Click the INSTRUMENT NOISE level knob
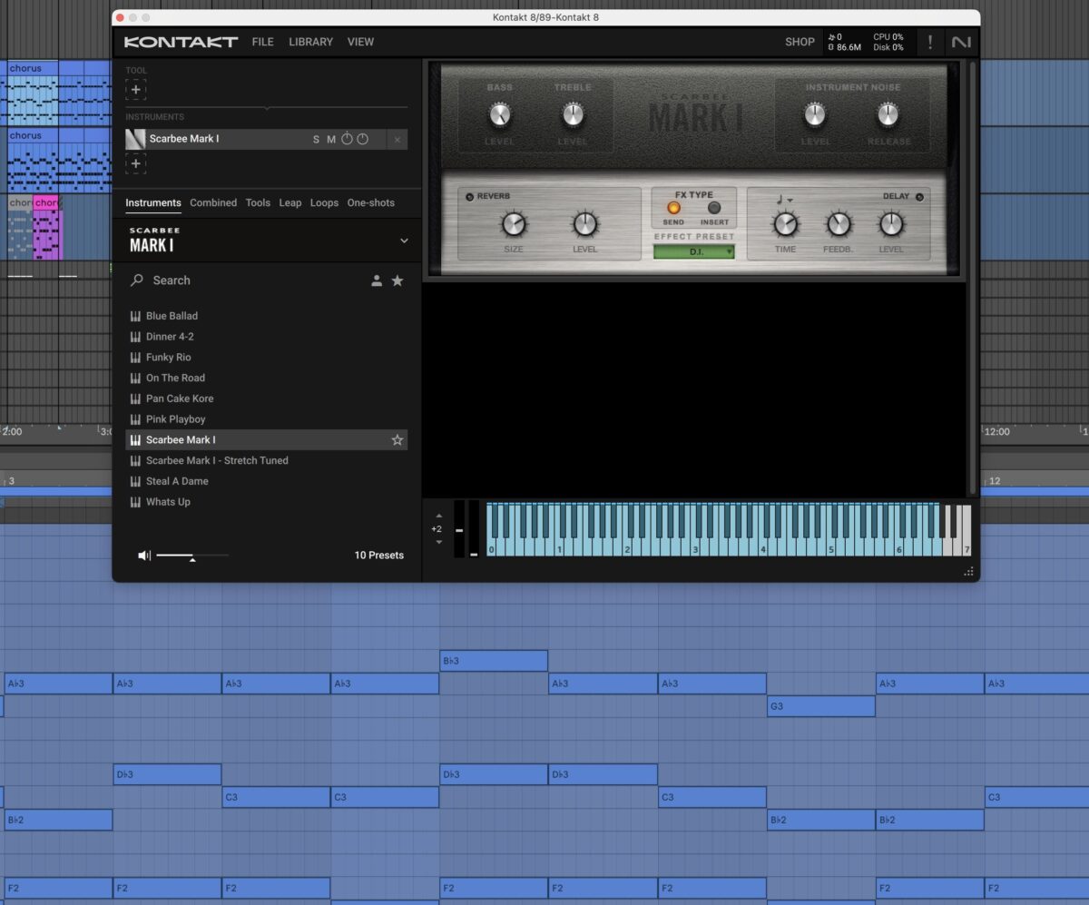Screen dimensions: 1089x905 (x=815, y=114)
